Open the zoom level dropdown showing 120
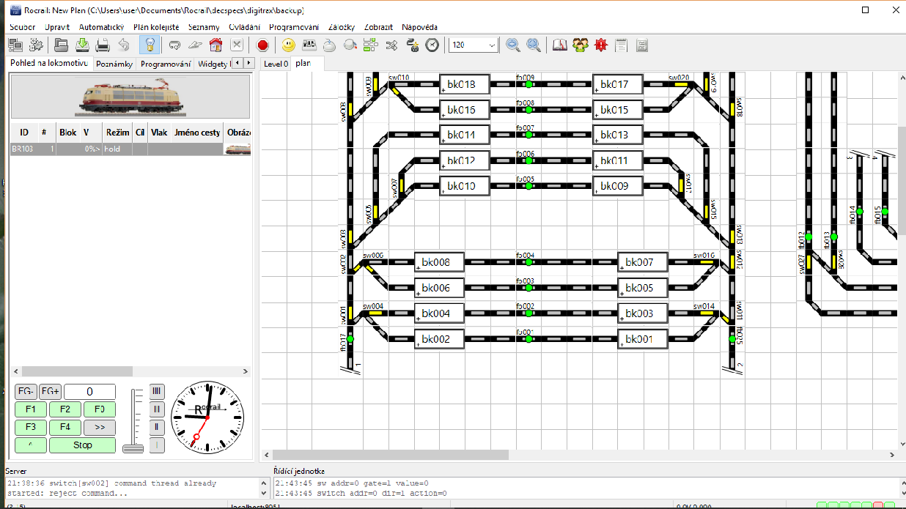The height and width of the screenshot is (509, 906). (490, 45)
